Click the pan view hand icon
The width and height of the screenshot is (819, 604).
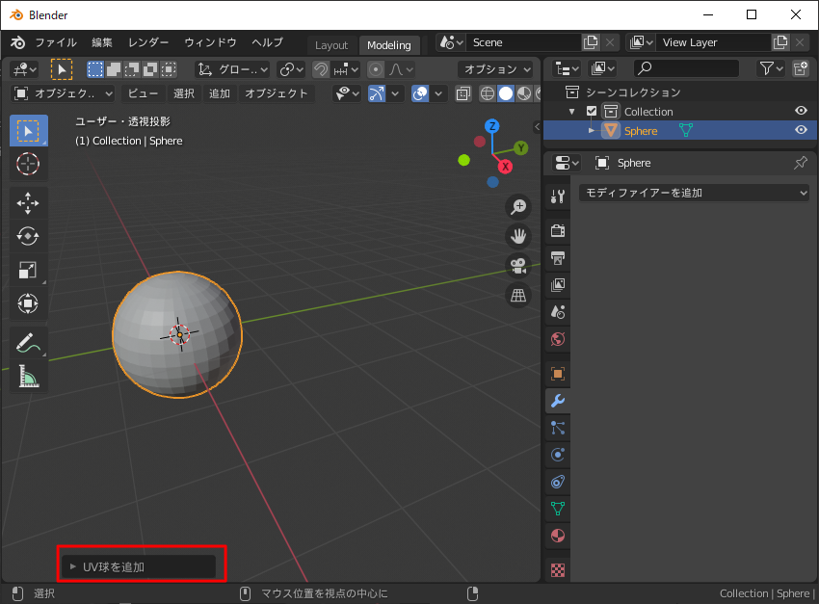pyautogui.click(x=518, y=236)
